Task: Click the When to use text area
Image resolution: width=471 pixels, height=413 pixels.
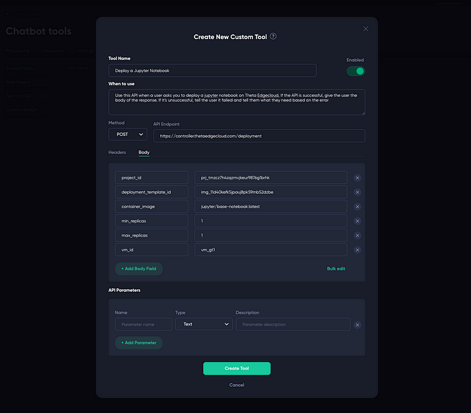Action: tap(237, 102)
